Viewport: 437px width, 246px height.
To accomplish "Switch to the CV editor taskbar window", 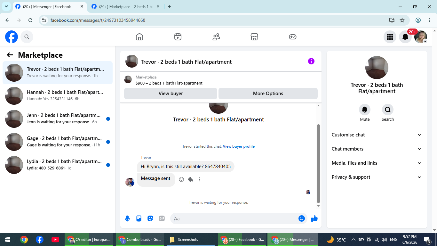I will tap(89, 240).
